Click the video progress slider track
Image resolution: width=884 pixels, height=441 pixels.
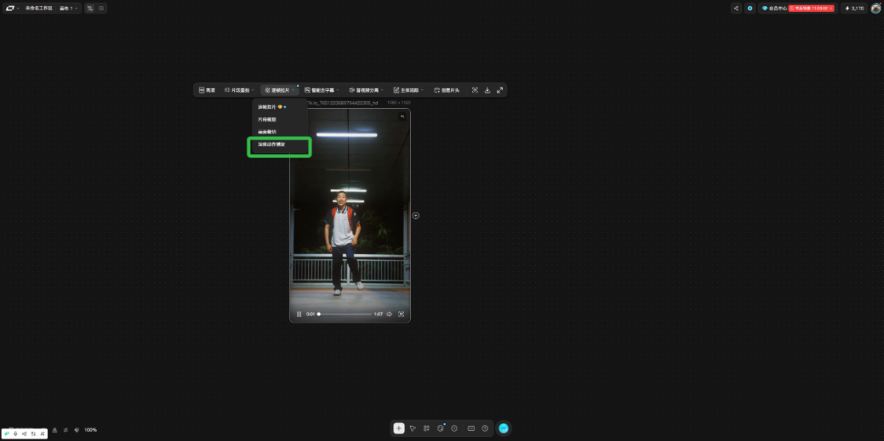tap(344, 315)
